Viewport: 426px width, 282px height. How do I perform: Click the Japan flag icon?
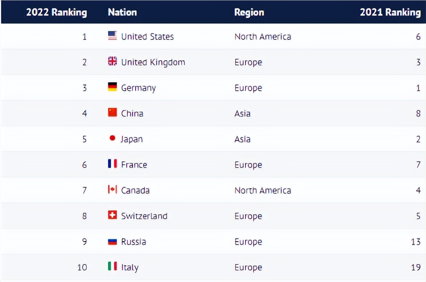click(112, 139)
